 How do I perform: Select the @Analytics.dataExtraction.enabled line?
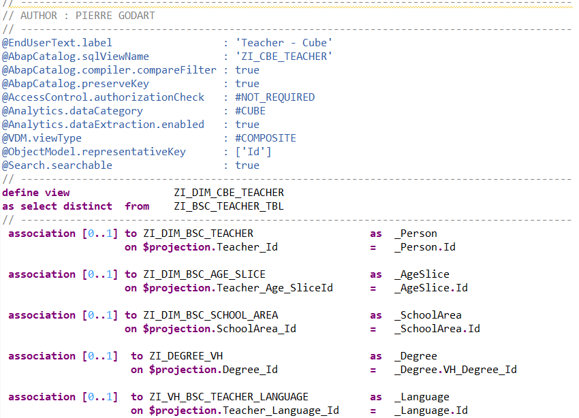point(102,124)
